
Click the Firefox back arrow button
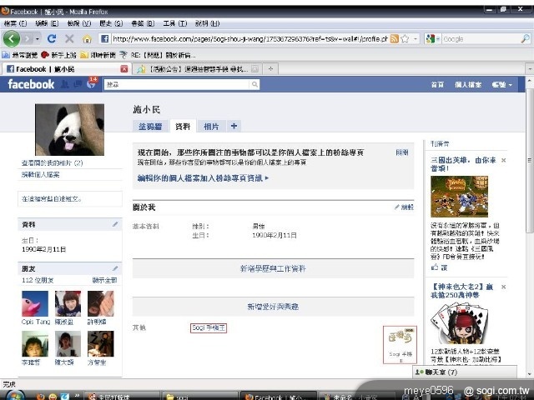tap(13, 39)
